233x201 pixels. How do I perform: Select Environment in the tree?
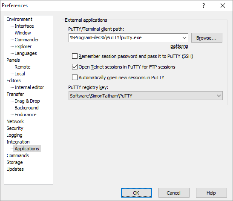pos(19,19)
